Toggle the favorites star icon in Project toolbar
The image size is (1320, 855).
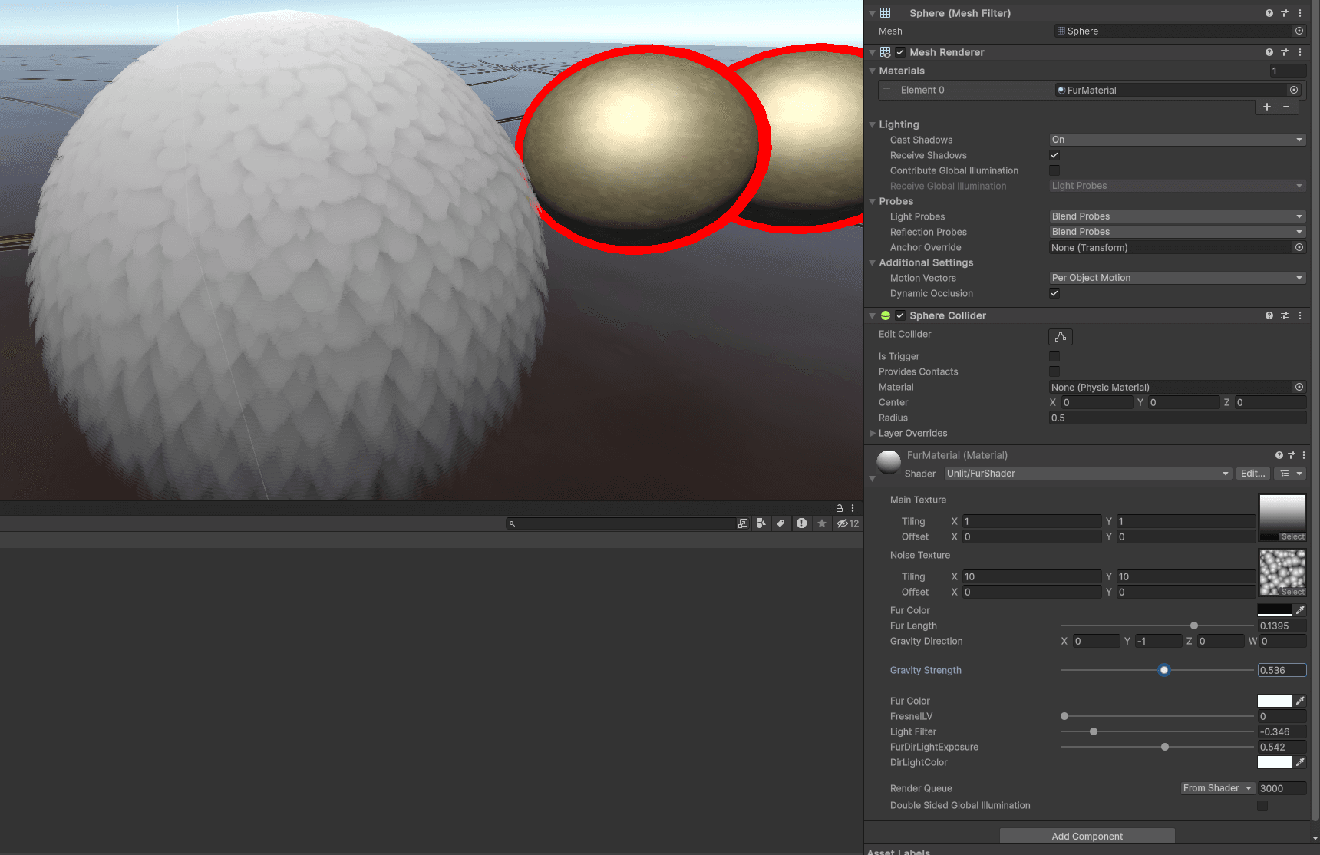(822, 523)
